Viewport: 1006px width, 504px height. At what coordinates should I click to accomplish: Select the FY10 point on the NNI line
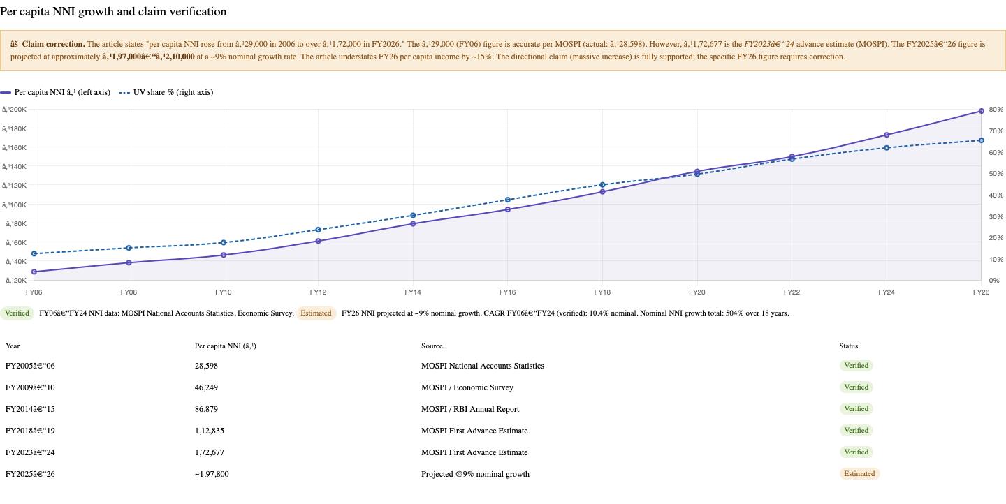coord(224,255)
